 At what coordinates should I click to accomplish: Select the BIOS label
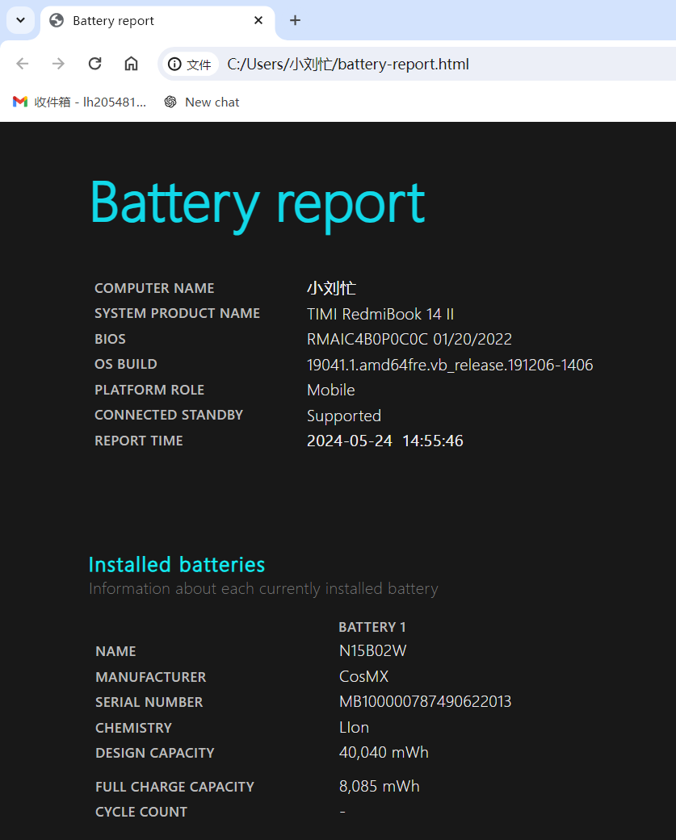110,339
